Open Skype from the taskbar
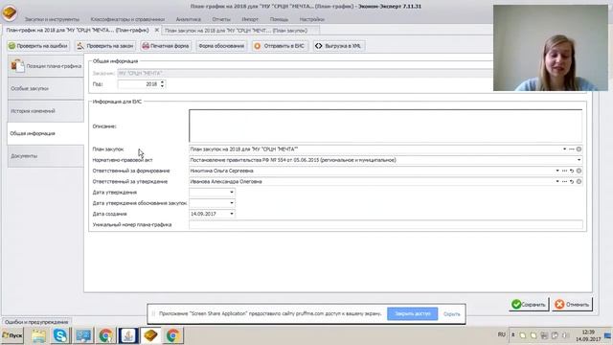The height and width of the screenshot is (345, 613). click(x=60, y=335)
